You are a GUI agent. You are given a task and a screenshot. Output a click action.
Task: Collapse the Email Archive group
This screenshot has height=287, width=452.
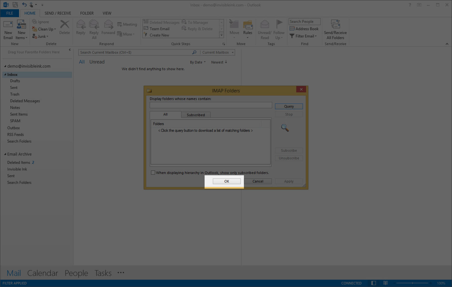point(5,154)
